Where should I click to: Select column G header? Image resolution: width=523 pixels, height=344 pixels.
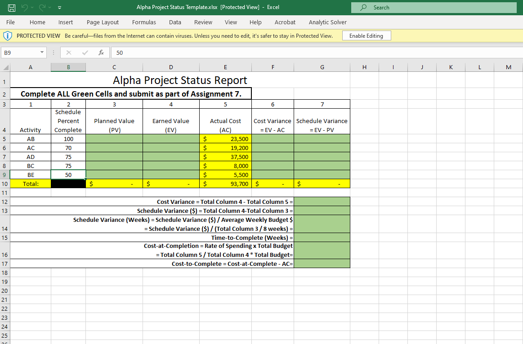point(322,67)
